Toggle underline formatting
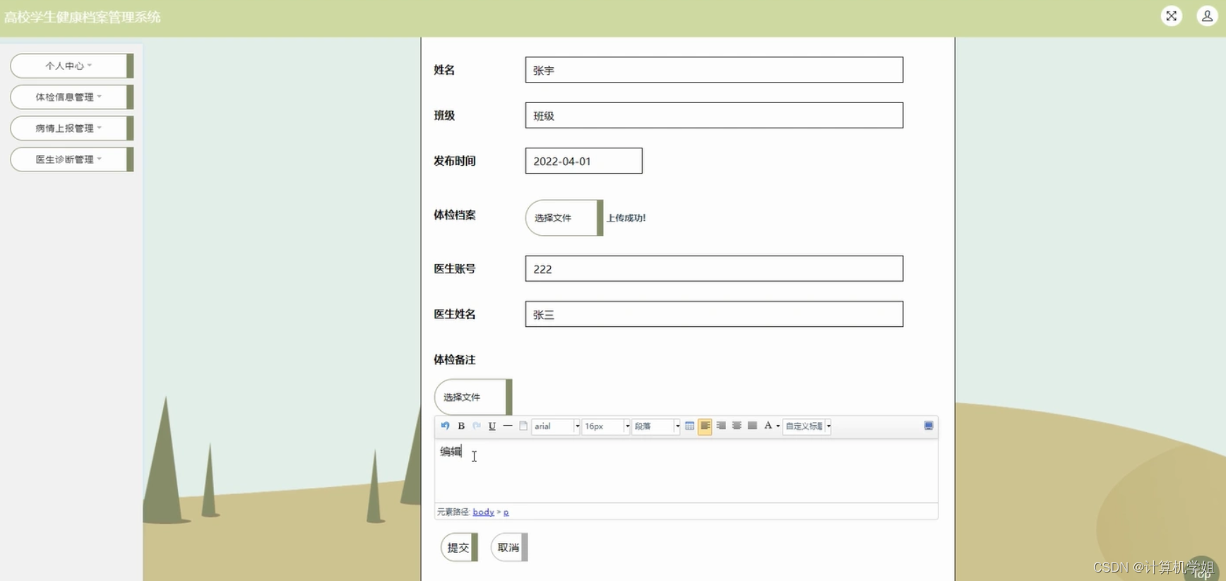Image resolution: width=1226 pixels, height=581 pixels. 492,426
